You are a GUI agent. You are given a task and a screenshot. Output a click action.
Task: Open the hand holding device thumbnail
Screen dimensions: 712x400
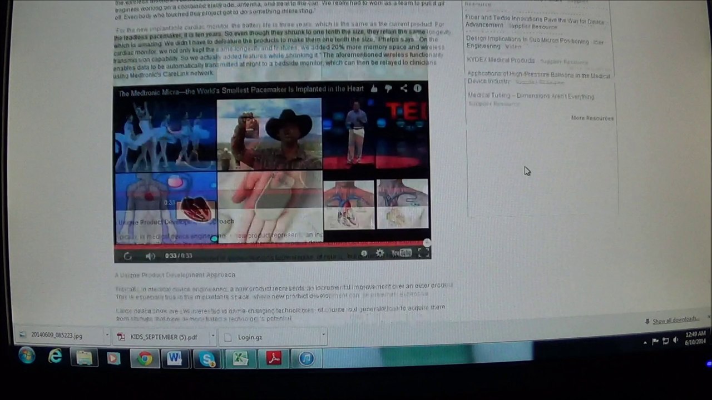point(269,207)
